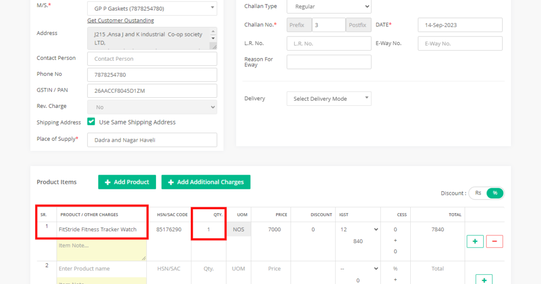Click the Qty field showing 1
The image size is (541, 284).
pos(208,229)
